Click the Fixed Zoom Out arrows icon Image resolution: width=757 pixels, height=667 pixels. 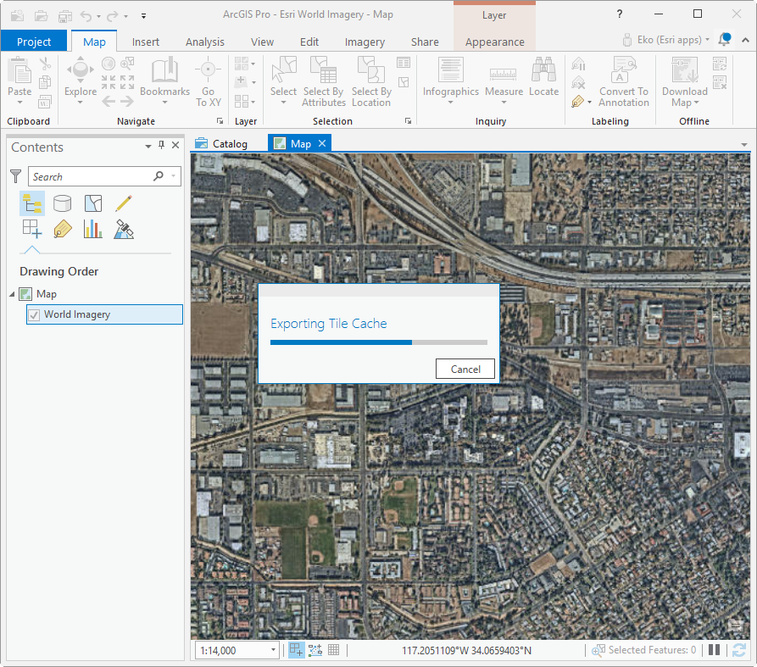127,82
